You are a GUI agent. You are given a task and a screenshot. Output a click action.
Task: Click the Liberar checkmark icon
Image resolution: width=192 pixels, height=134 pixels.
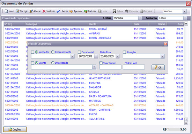pos(58,11)
